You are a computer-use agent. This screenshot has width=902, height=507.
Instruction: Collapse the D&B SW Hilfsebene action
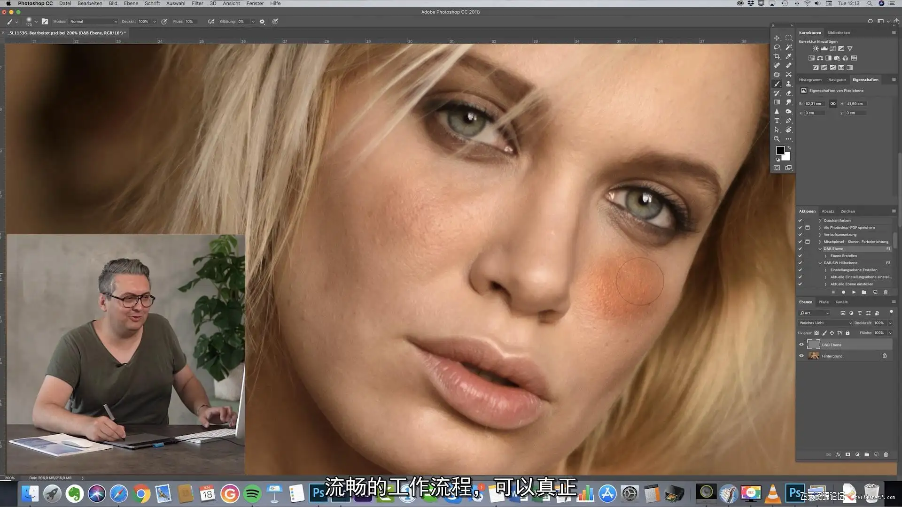(x=820, y=263)
